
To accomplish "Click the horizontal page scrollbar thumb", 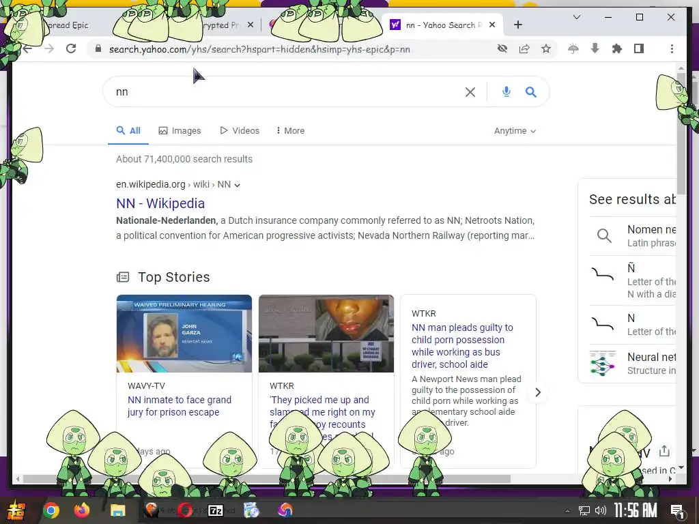I will click(267, 479).
